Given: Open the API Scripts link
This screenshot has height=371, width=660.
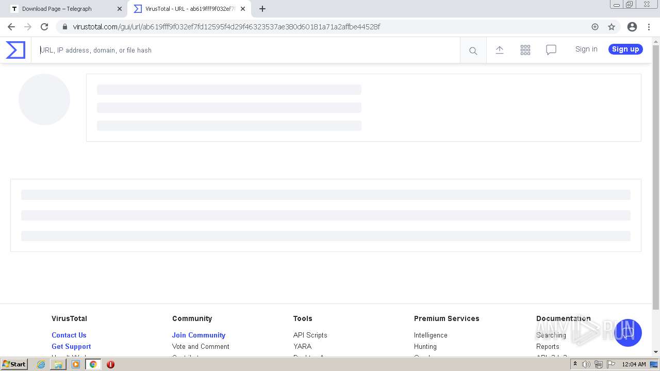Looking at the screenshot, I should [x=310, y=335].
